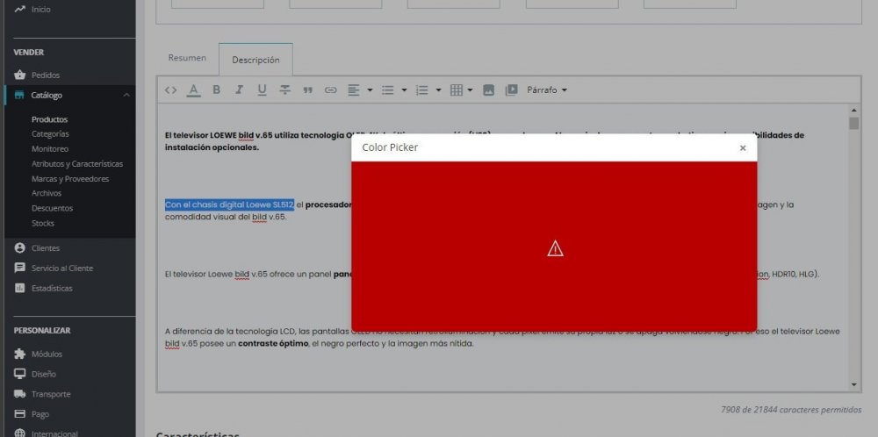The width and height of the screenshot is (878, 437).
Task: Click the red Color Picker area
Action: coord(554,247)
